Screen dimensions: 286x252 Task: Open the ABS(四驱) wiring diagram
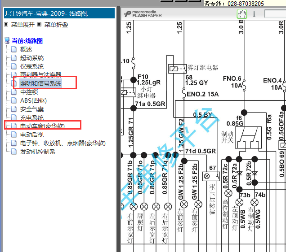point(33,100)
